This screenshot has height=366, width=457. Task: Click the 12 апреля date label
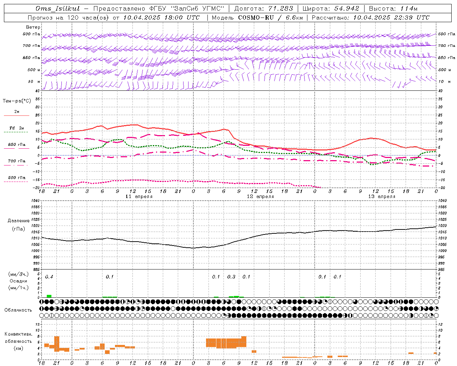pos(261,197)
